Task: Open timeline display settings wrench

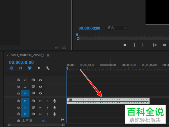Action: click(48, 68)
